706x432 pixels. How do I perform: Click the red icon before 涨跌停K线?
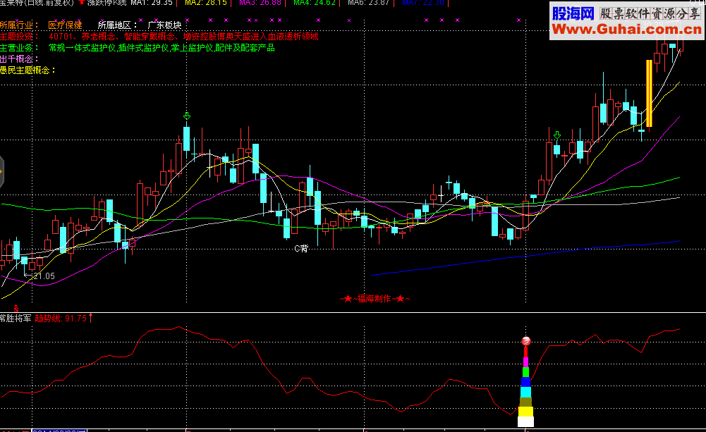click(x=82, y=2)
